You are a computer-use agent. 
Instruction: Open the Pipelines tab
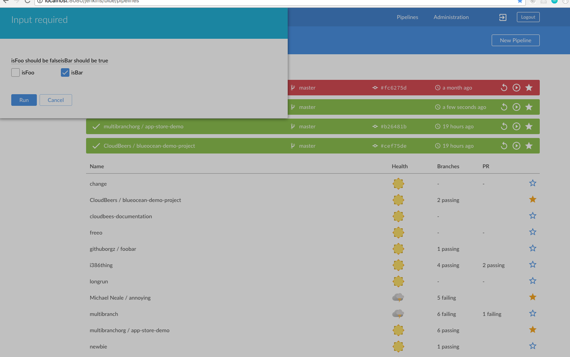pos(407,17)
